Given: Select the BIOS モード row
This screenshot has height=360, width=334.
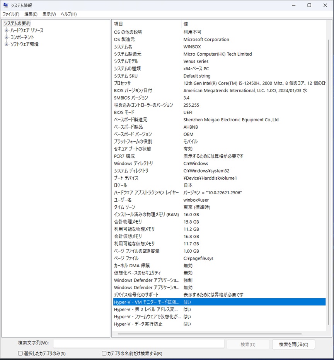Looking at the screenshot, I should [x=219, y=112].
